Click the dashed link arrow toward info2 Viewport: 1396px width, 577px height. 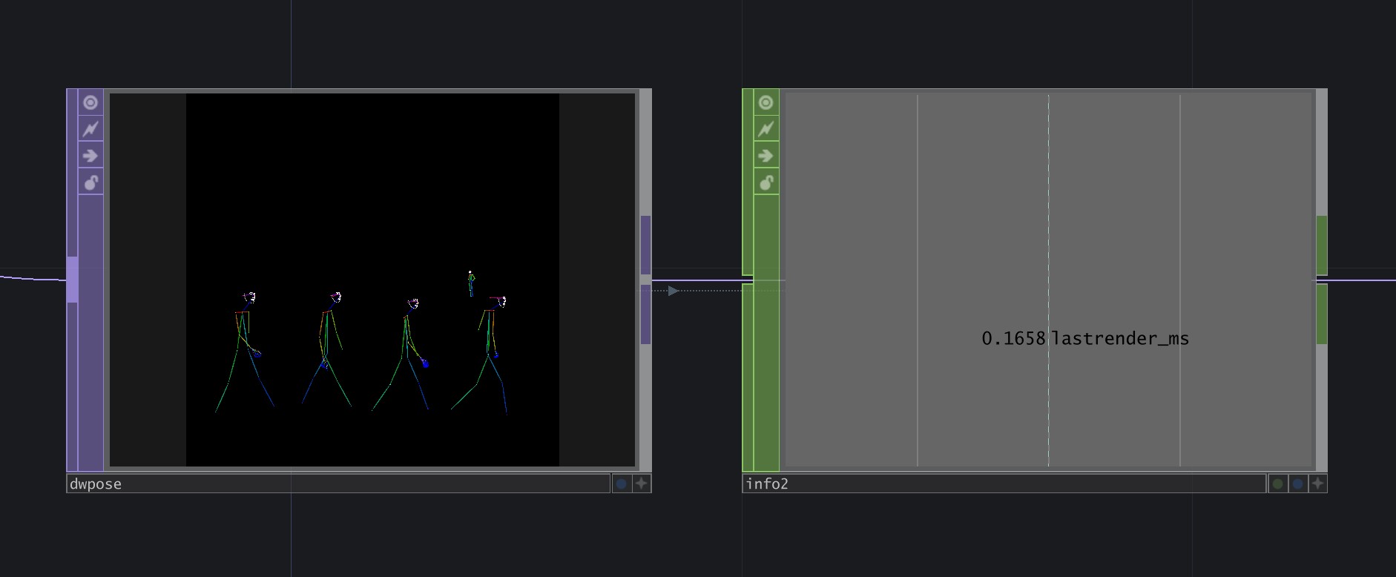(x=673, y=291)
